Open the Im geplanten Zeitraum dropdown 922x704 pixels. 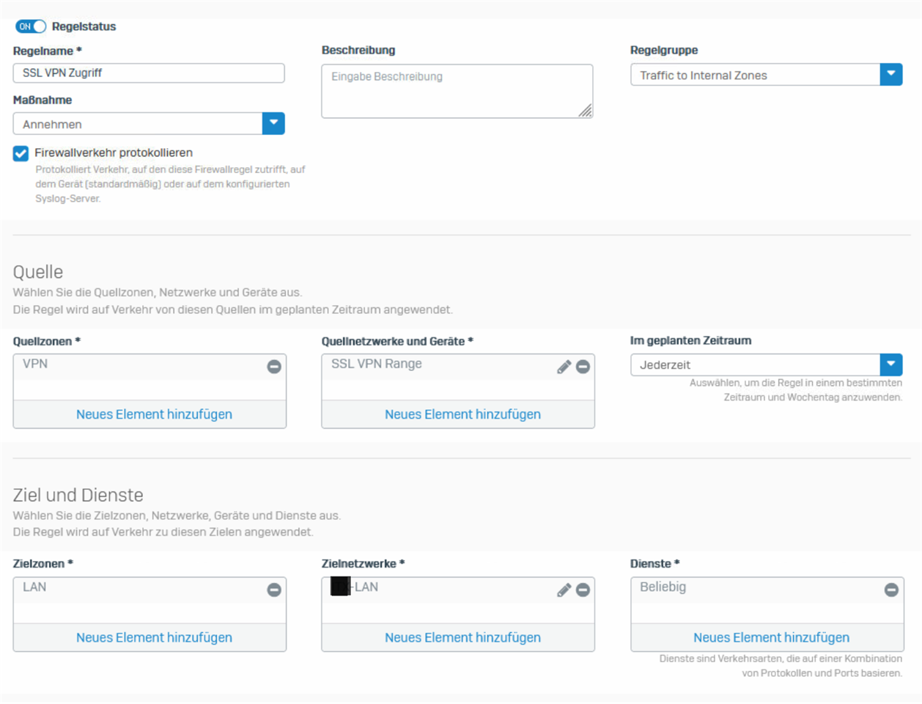coord(890,364)
